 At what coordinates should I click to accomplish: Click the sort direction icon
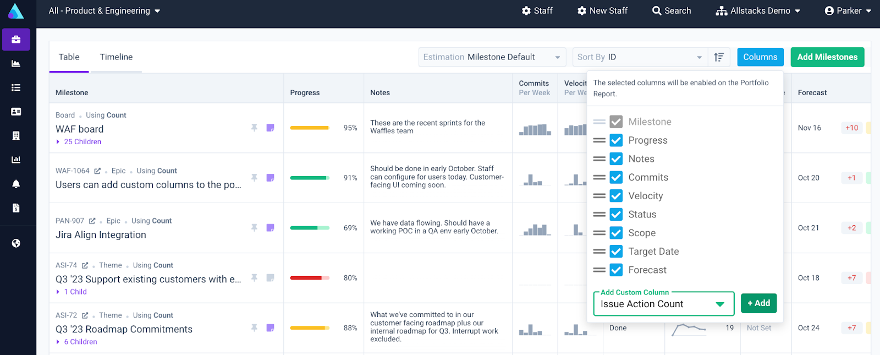[718, 57]
